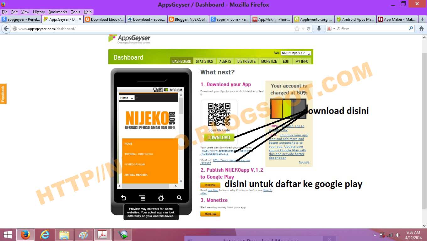Click the green DOWNLOAD button

tap(219, 137)
